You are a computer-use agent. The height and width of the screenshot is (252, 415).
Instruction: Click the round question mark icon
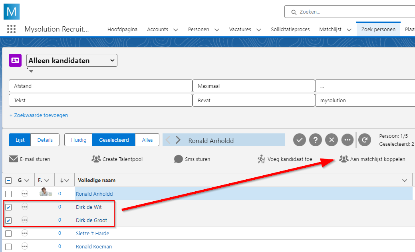tap(316, 140)
